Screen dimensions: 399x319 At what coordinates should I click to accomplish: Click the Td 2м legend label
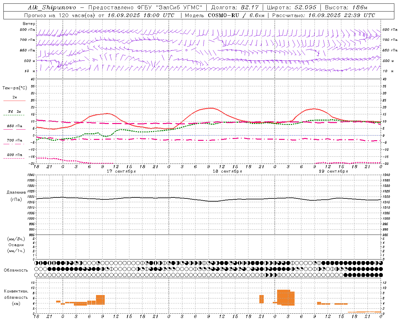tap(15, 112)
